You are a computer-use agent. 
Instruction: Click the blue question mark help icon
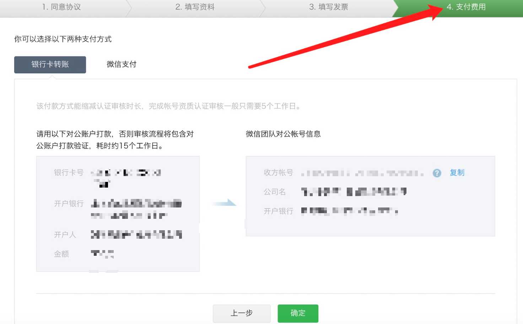[437, 173]
